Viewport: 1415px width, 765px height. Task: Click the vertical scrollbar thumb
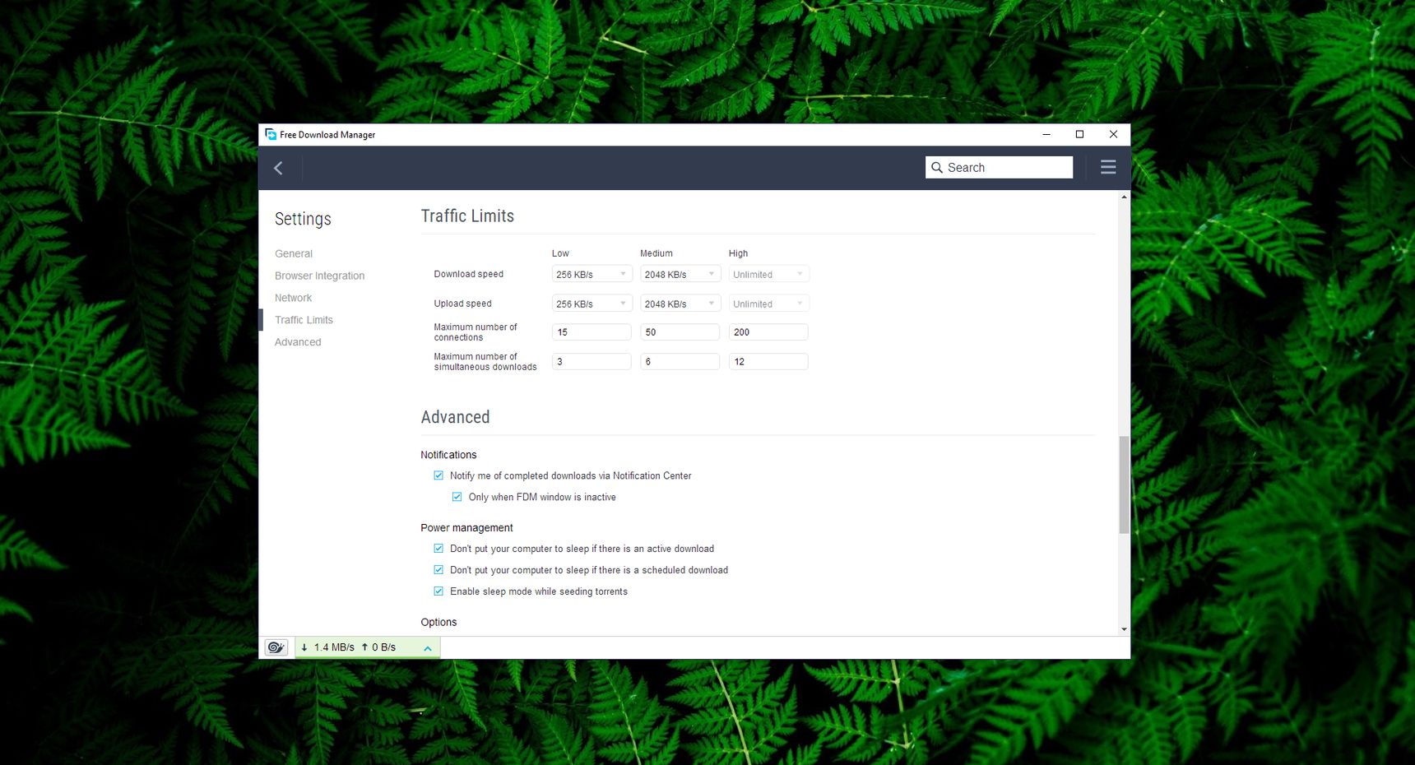(x=1124, y=485)
